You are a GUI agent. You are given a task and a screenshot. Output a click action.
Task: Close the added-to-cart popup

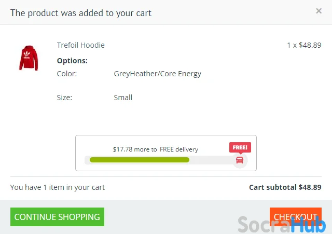(319, 11)
